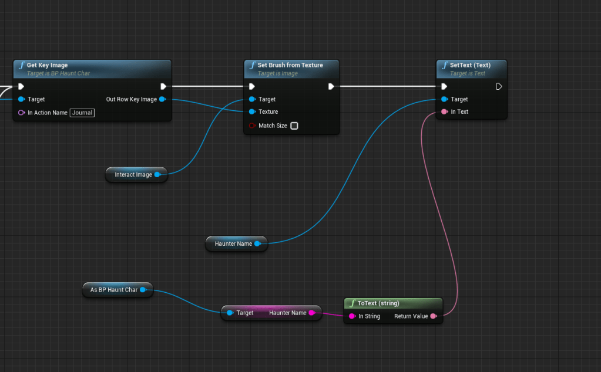This screenshot has width=601, height=372.
Task: Click Out Row Key Image output pin
Action: [162, 99]
